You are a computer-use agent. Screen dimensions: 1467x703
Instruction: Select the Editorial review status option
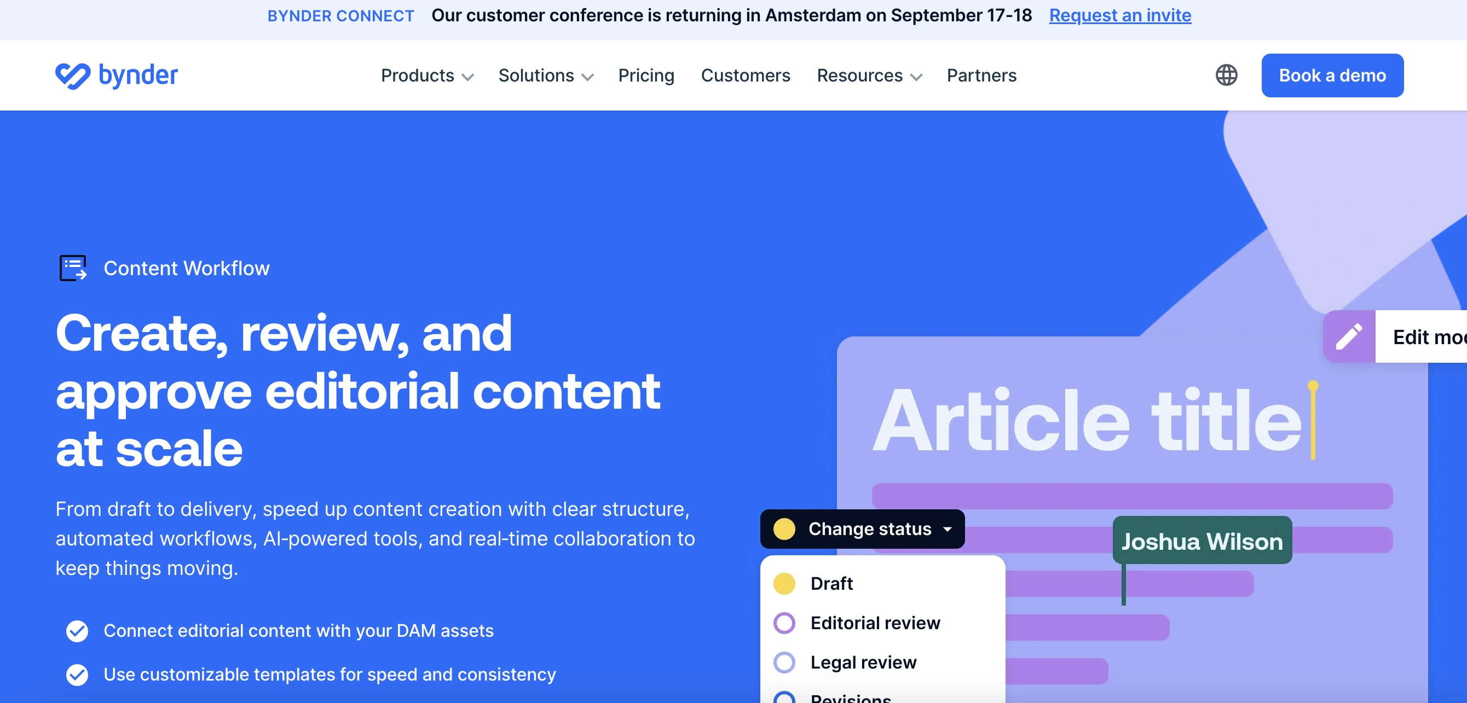(883, 623)
